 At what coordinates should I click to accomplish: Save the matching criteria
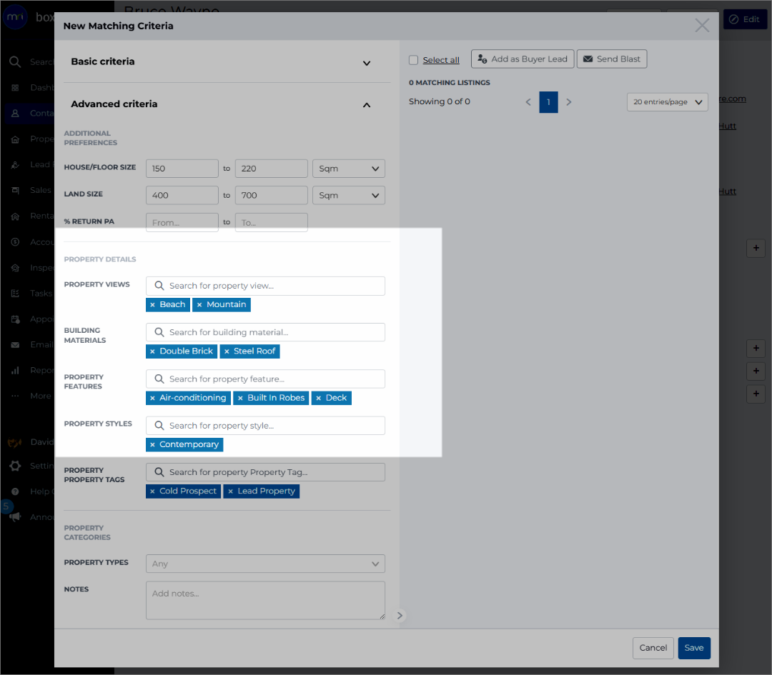point(694,648)
